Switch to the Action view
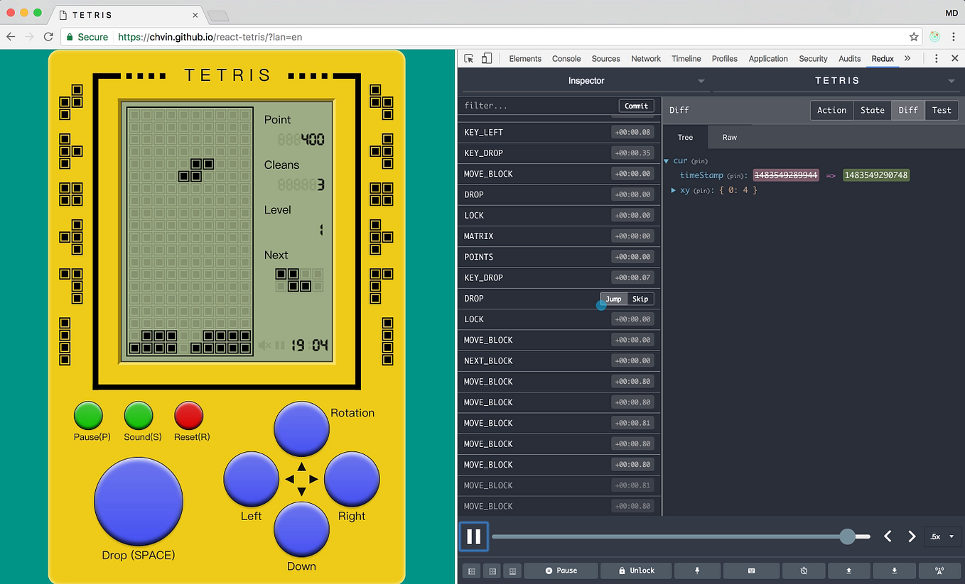 831,110
